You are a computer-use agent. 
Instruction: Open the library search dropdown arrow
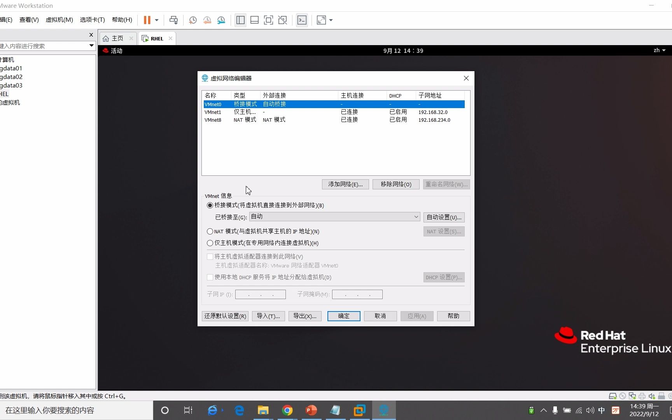point(91,46)
